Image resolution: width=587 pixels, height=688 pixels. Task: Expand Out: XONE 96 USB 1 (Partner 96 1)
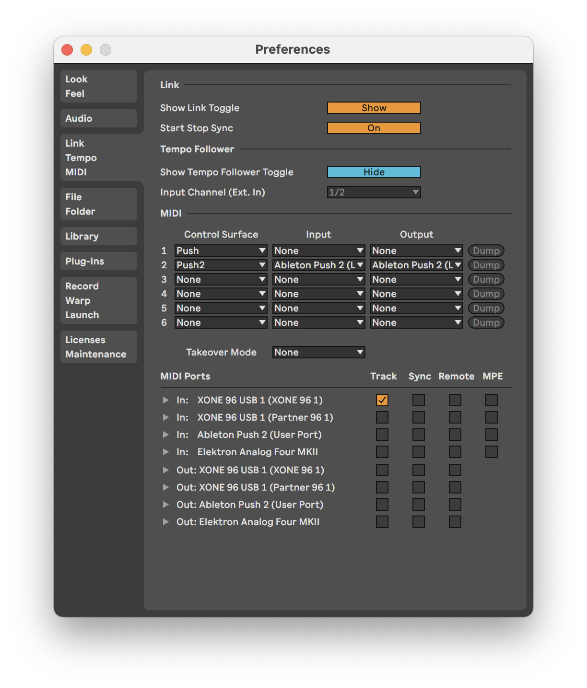[x=165, y=487]
